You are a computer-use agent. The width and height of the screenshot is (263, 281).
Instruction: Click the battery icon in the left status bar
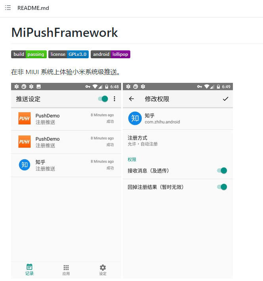point(107,87)
